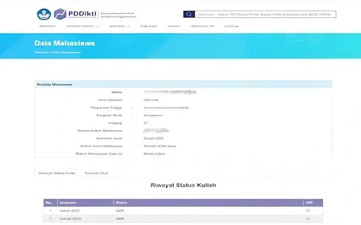This screenshot has width=361, height=225.
Task: Select the Ganjil 2022 semester table row
Action: 183,211
